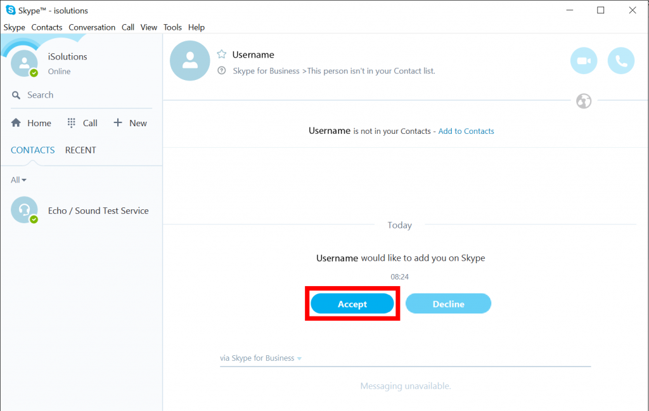Click the globe icon below call buttons
The width and height of the screenshot is (649, 411).
[584, 101]
